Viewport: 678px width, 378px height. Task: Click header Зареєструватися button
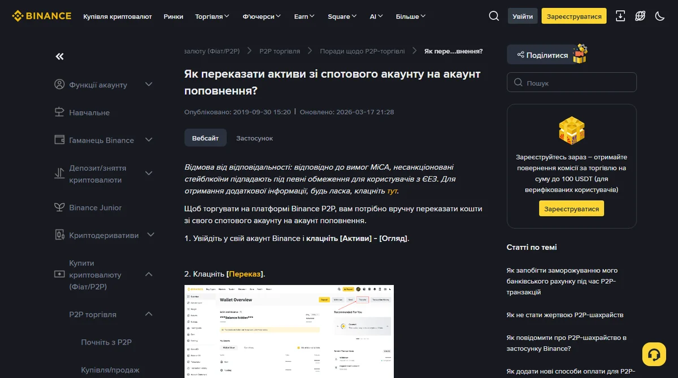[574, 16]
